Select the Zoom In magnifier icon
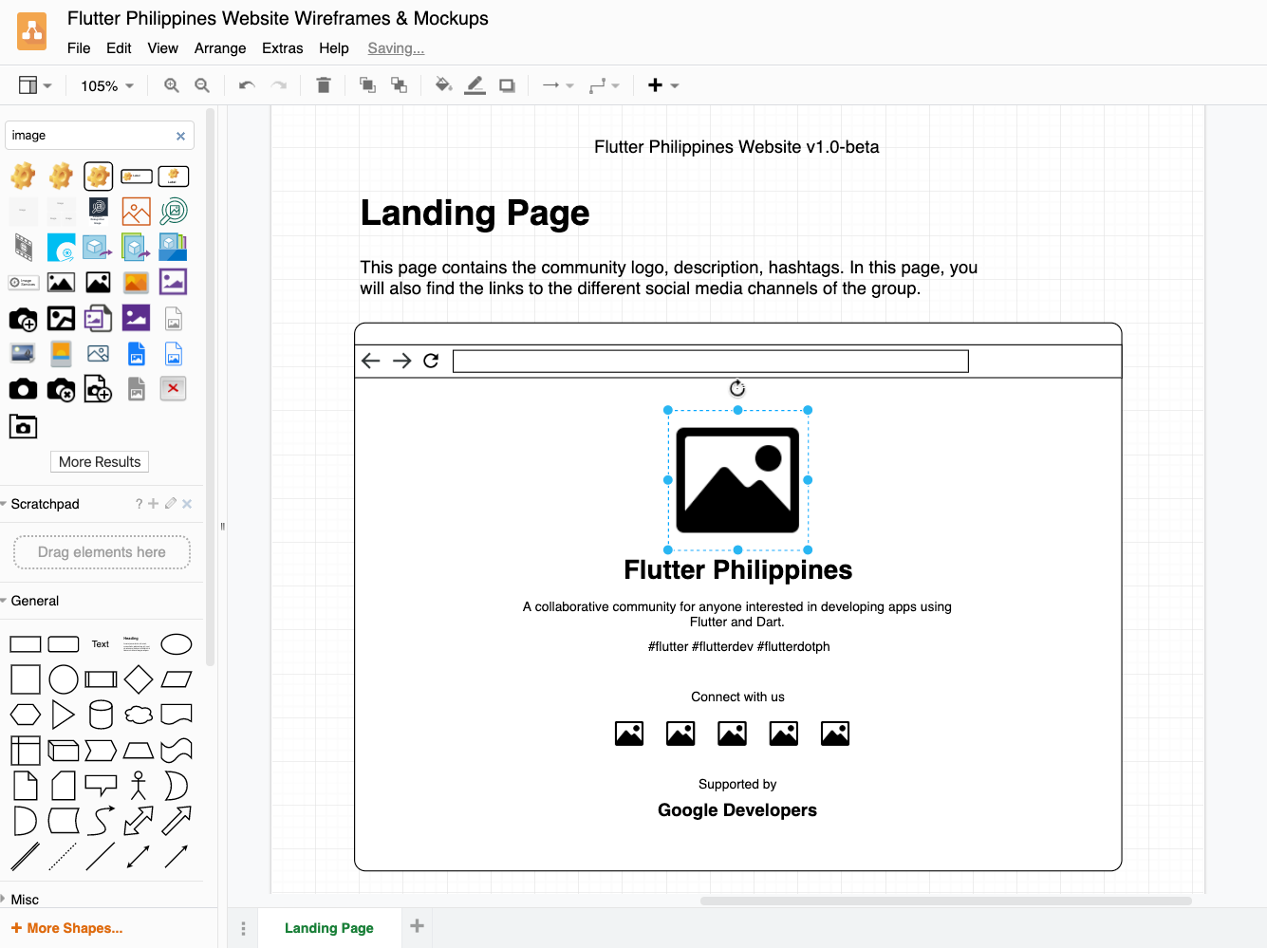Viewport: 1267px width, 948px height. (x=171, y=84)
